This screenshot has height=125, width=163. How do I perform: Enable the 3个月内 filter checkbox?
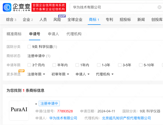pyautogui.click(x=29, y=65)
